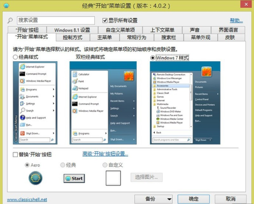Click the empty custom button image box
Image resolution: width=254 pixels, height=204 pixels.
[x=113, y=178]
